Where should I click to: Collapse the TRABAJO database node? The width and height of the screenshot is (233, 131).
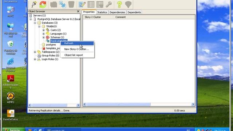point(39,27)
